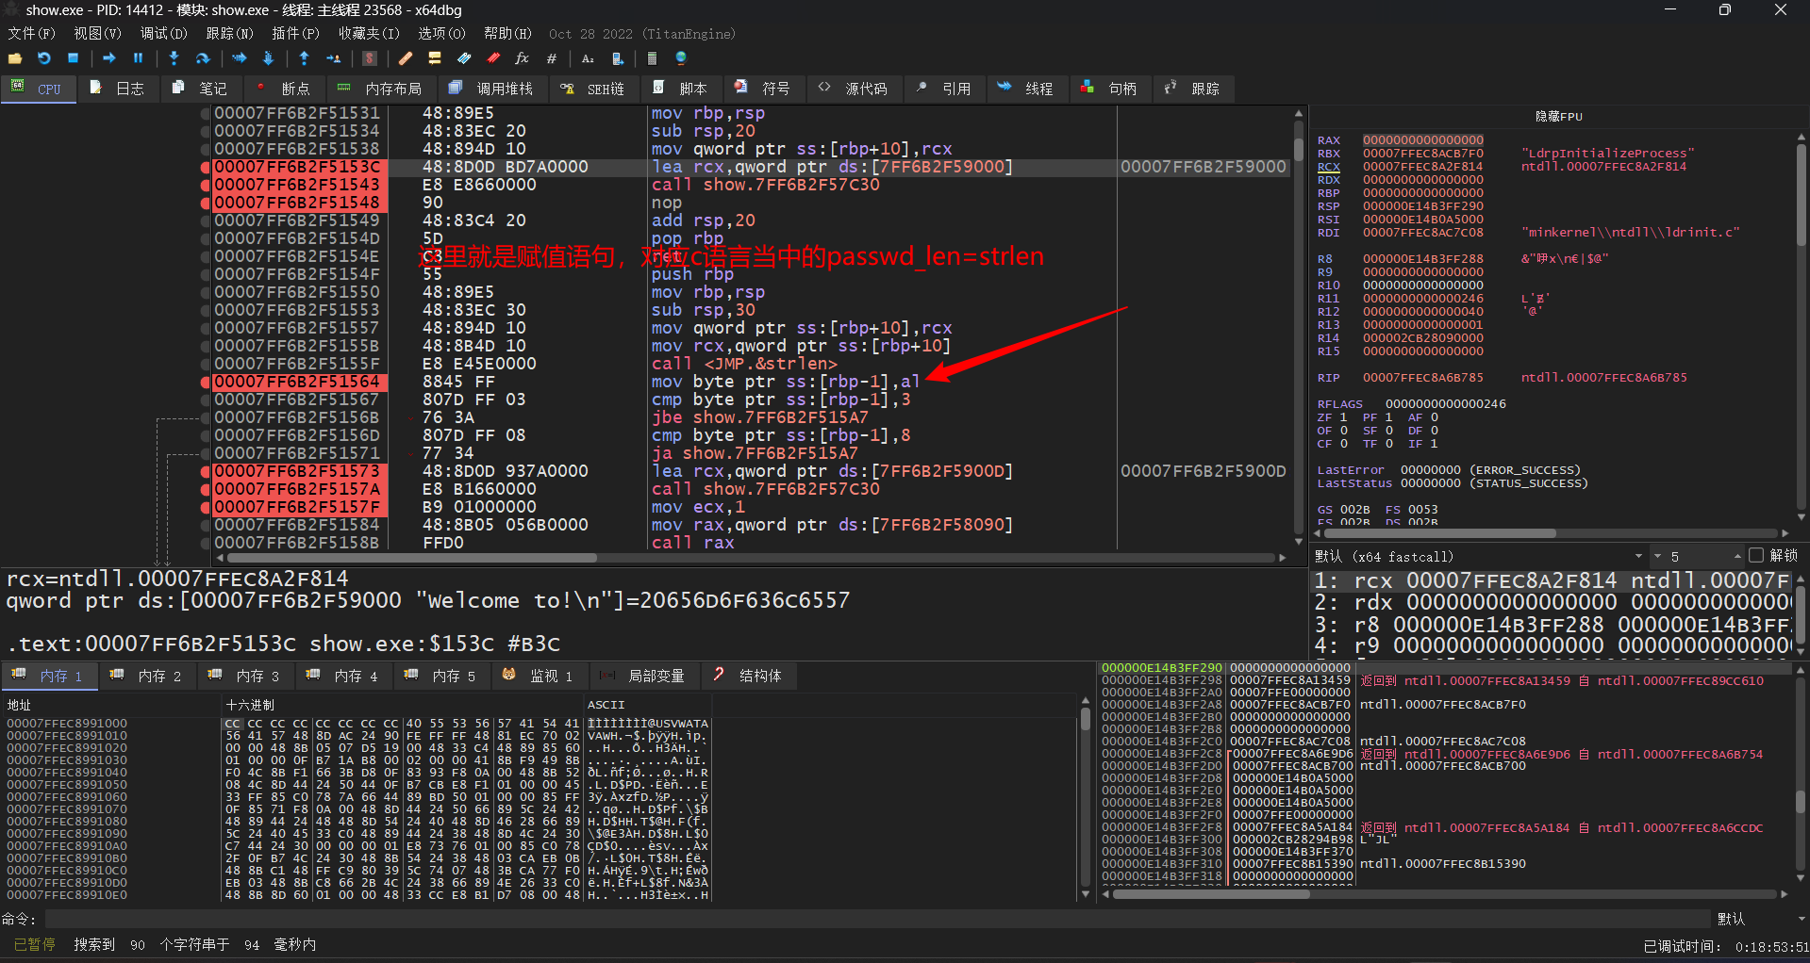Select the 内存 2 dump tab
Viewport: 1810px width, 963px height.
tap(148, 676)
